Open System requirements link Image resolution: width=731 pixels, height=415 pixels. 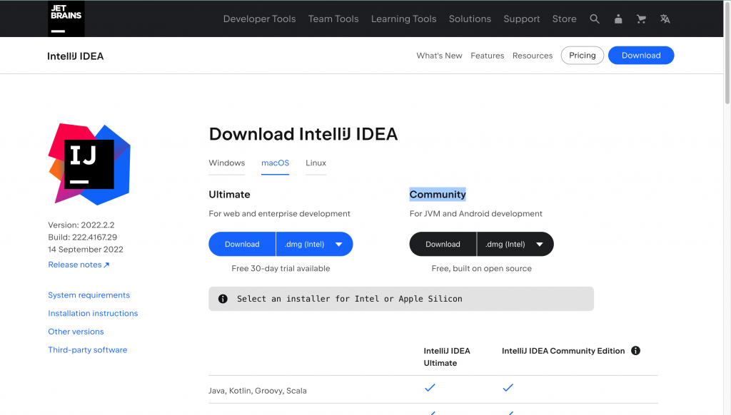pyautogui.click(x=89, y=294)
